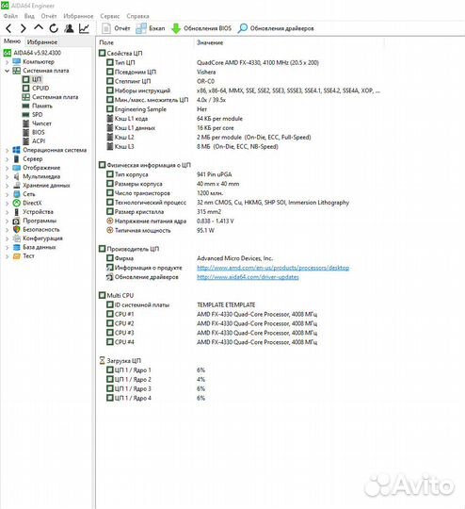The height and width of the screenshot is (509, 465).
Task: Select SPD item in the tree
Action: click(32, 115)
